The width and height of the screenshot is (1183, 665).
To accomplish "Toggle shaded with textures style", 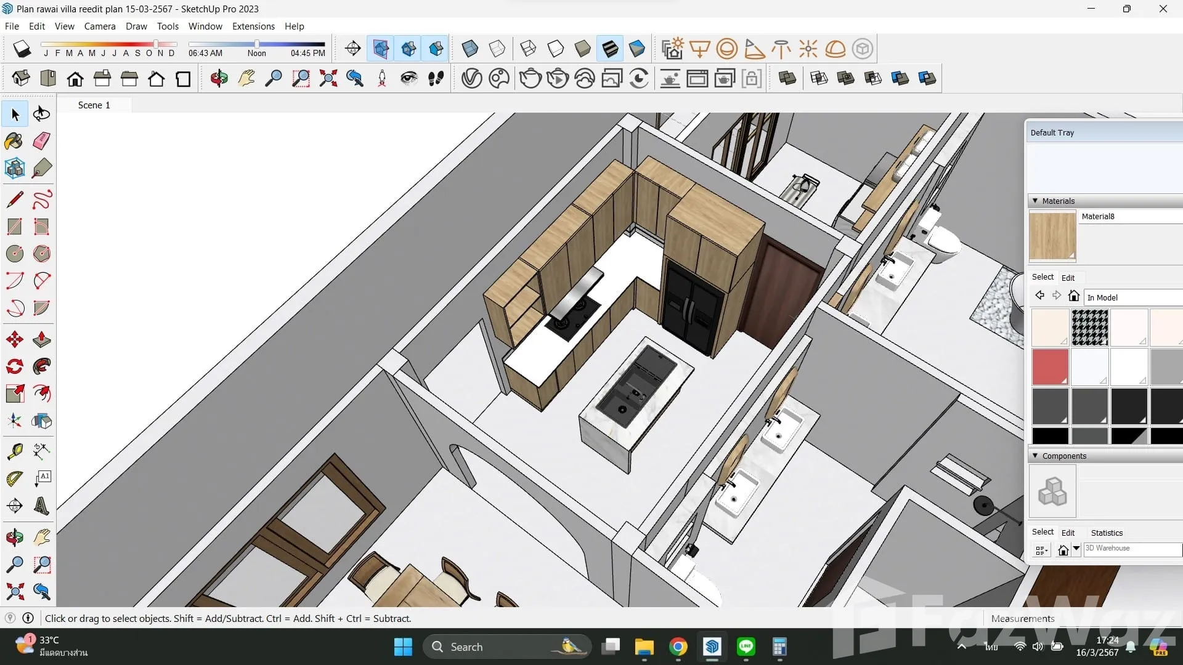I will 610,49.
